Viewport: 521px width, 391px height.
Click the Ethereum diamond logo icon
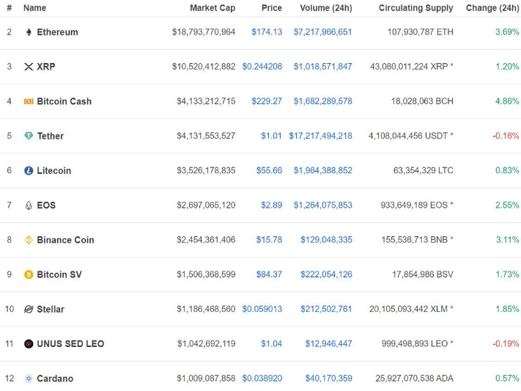[29, 32]
